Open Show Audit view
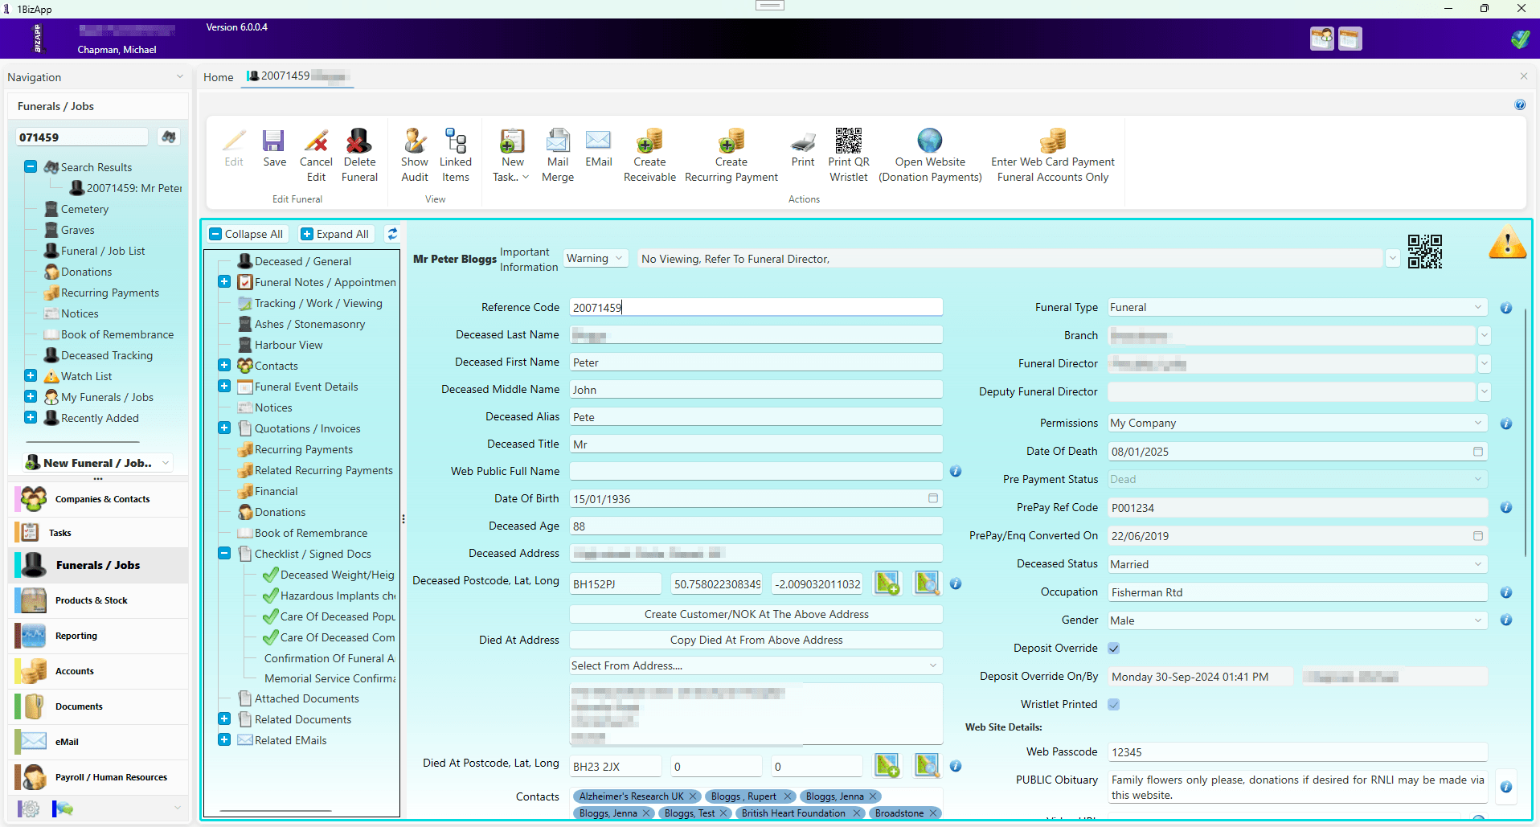This screenshot has width=1540, height=827. [x=415, y=156]
